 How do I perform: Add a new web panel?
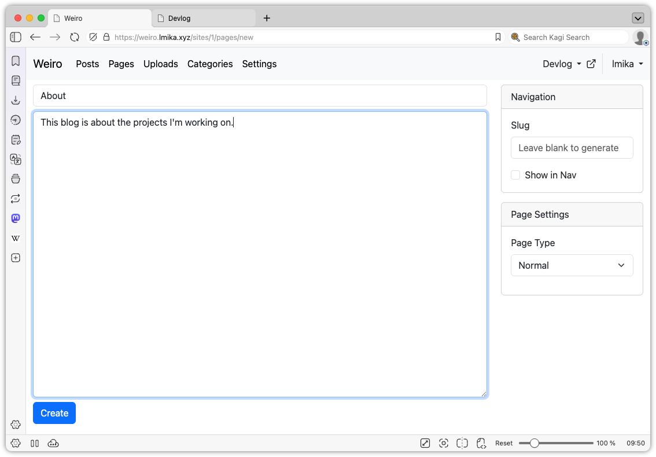(16, 257)
